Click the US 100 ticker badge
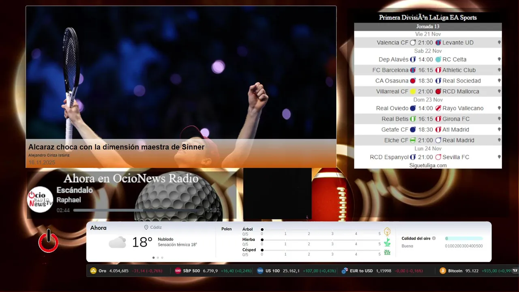This screenshot has width=519, height=292. [260, 271]
